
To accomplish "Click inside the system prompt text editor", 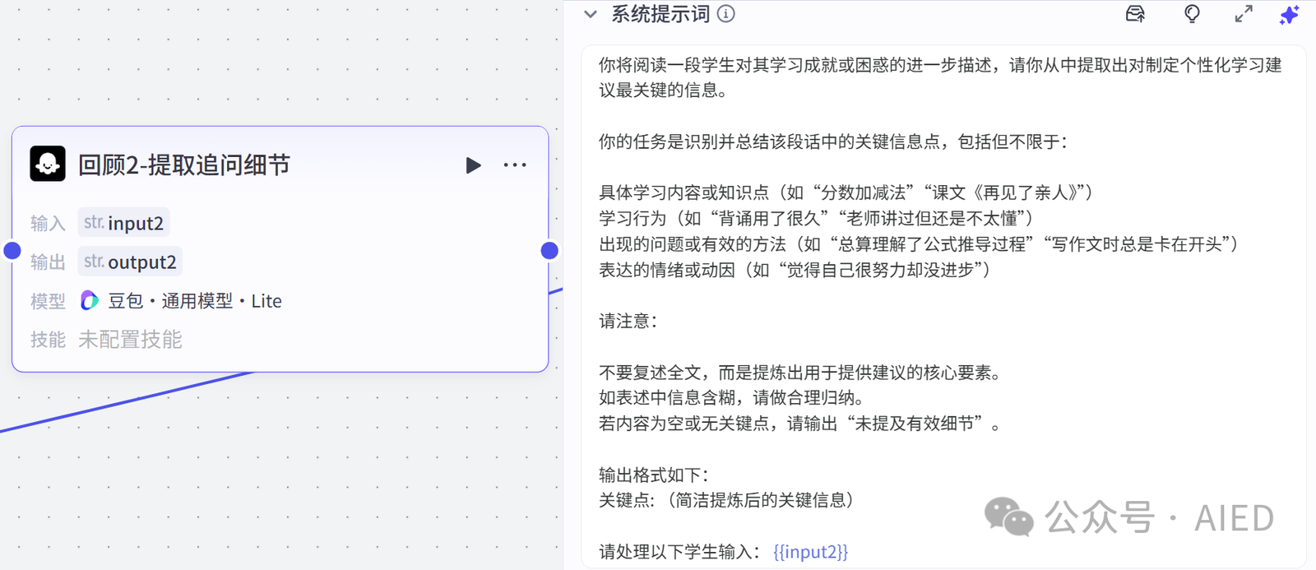I will (x=943, y=307).
